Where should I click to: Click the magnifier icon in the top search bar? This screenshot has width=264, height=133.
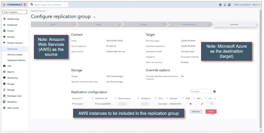[x=32, y=4]
